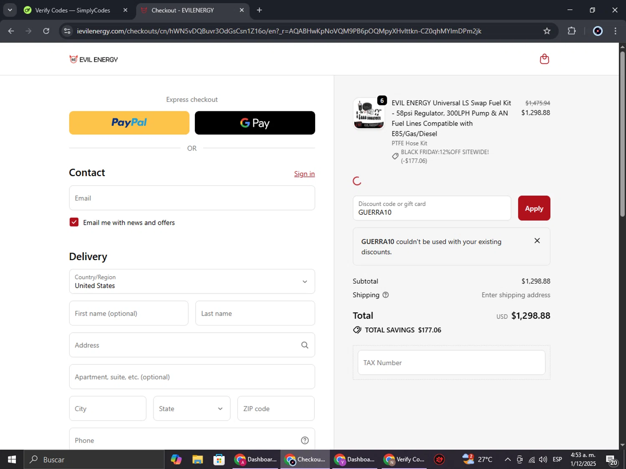The height and width of the screenshot is (469, 626).
Task: Open the Chrome three-dot menu
Action: coord(615,31)
